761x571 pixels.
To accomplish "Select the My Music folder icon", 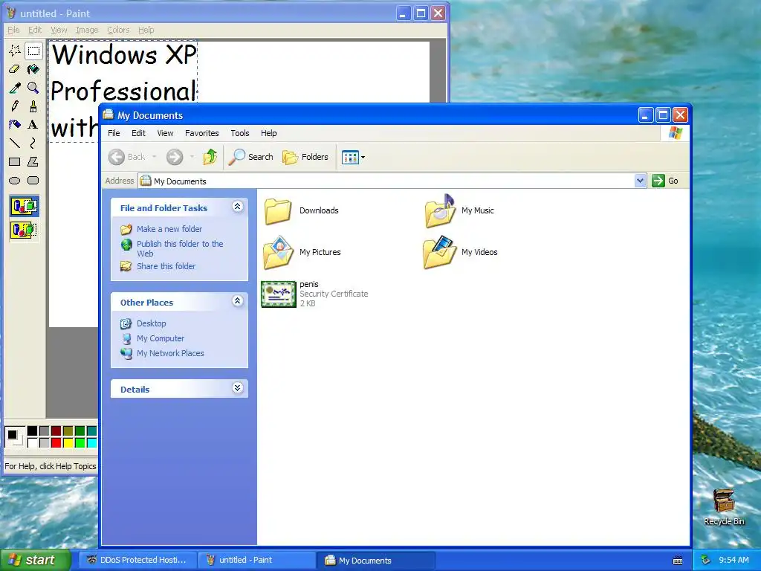I will 440,210.
